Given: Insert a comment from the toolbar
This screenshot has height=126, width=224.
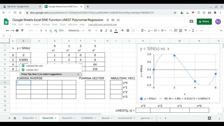Looking at the screenshot, I should click(x=176, y=30).
